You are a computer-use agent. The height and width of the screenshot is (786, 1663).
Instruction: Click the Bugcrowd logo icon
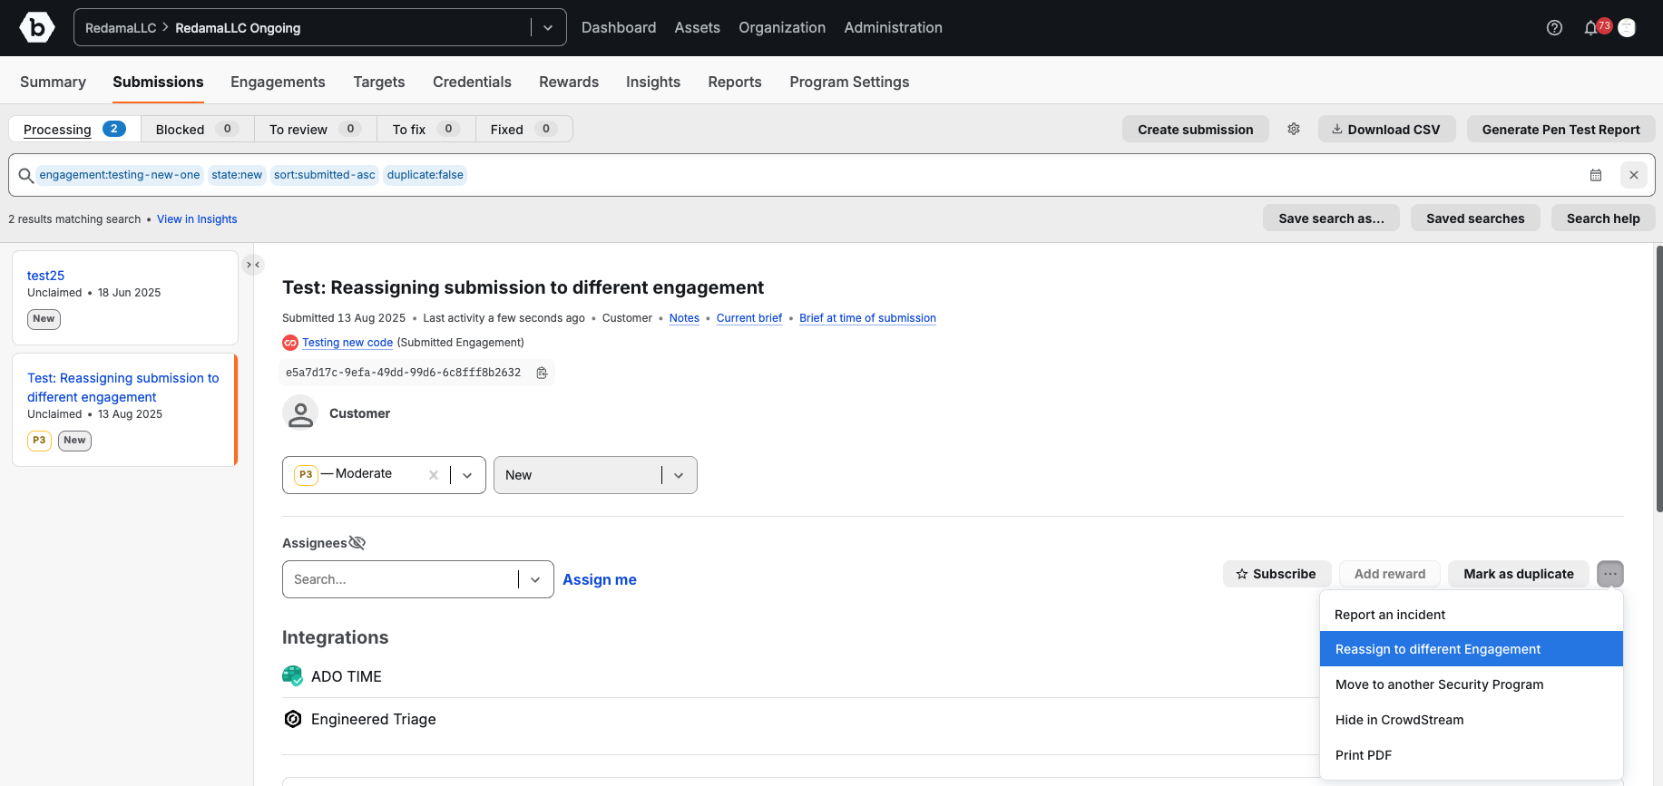tap(36, 27)
